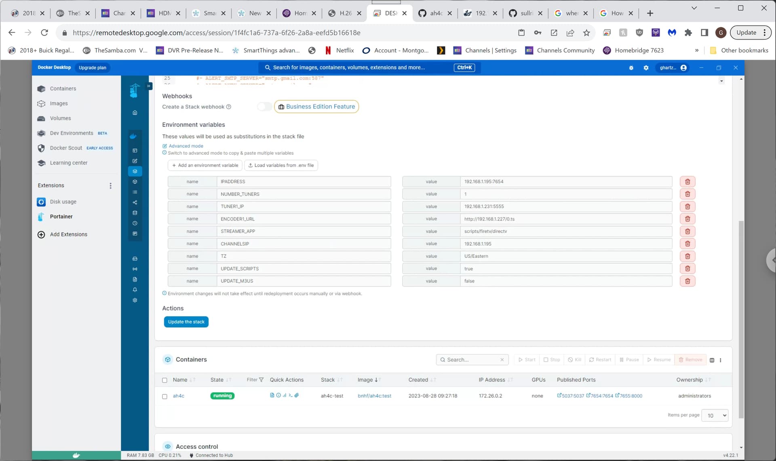Click trash icon for UPDATE_M3US variable
Viewport: 776px width, 461px height.
[x=687, y=281]
